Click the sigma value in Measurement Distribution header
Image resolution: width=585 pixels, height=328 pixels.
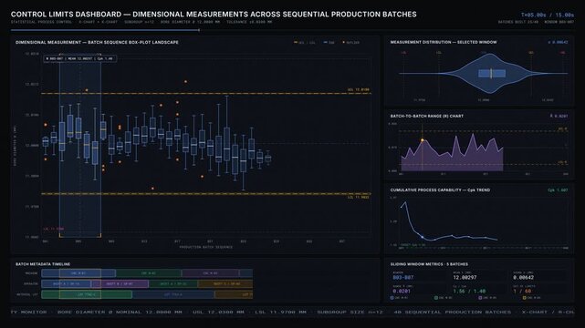[x=558, y=43]
